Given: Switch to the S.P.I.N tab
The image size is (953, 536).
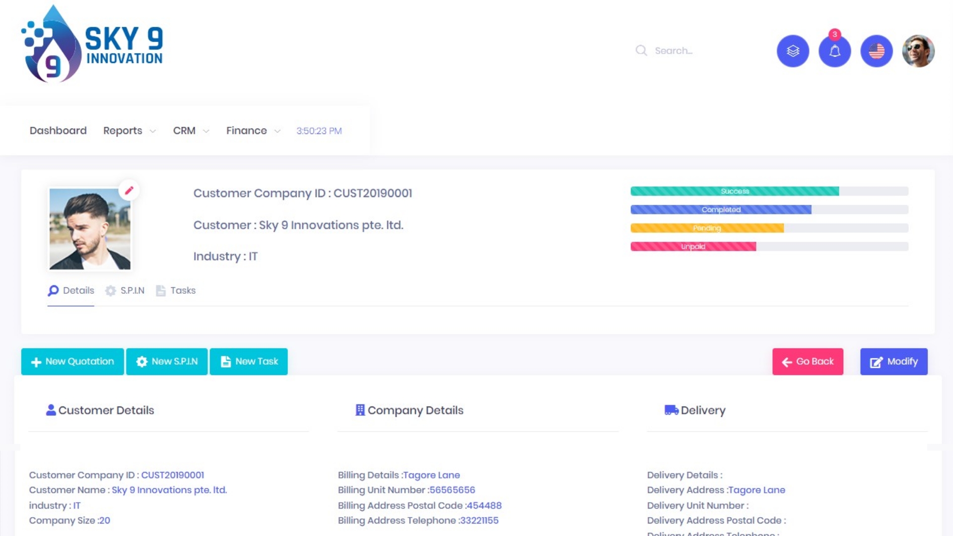Looking at the screenshot, I should (x=125, y=291).
